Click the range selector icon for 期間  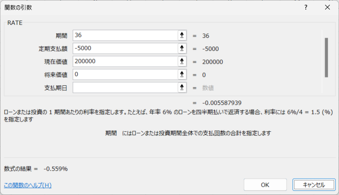tap(182, 35)
